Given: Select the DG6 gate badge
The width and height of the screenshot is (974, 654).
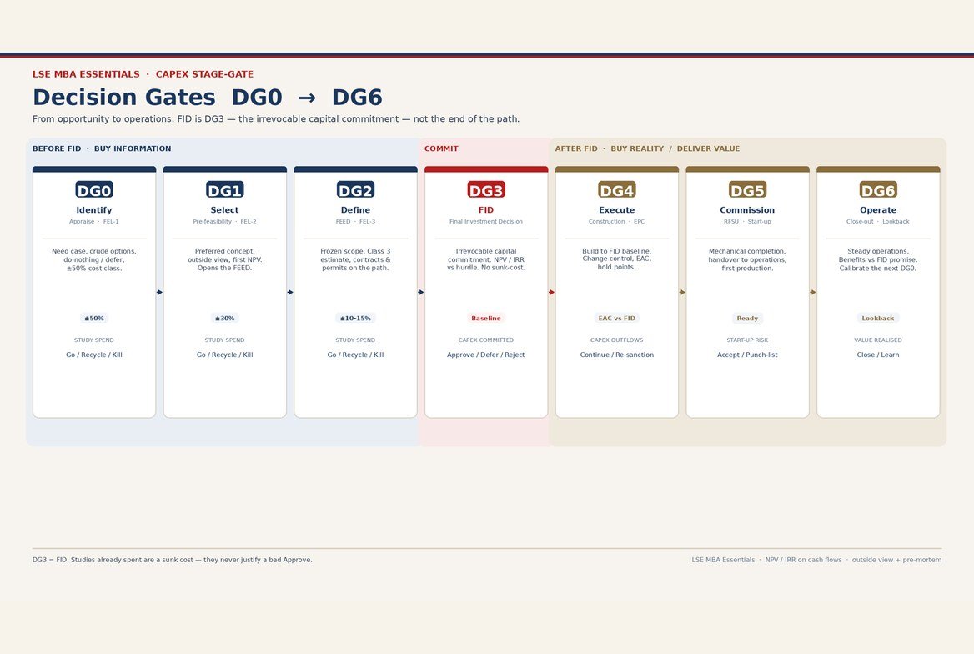Looking at the screenshot, I should click(x=878, y=189).
